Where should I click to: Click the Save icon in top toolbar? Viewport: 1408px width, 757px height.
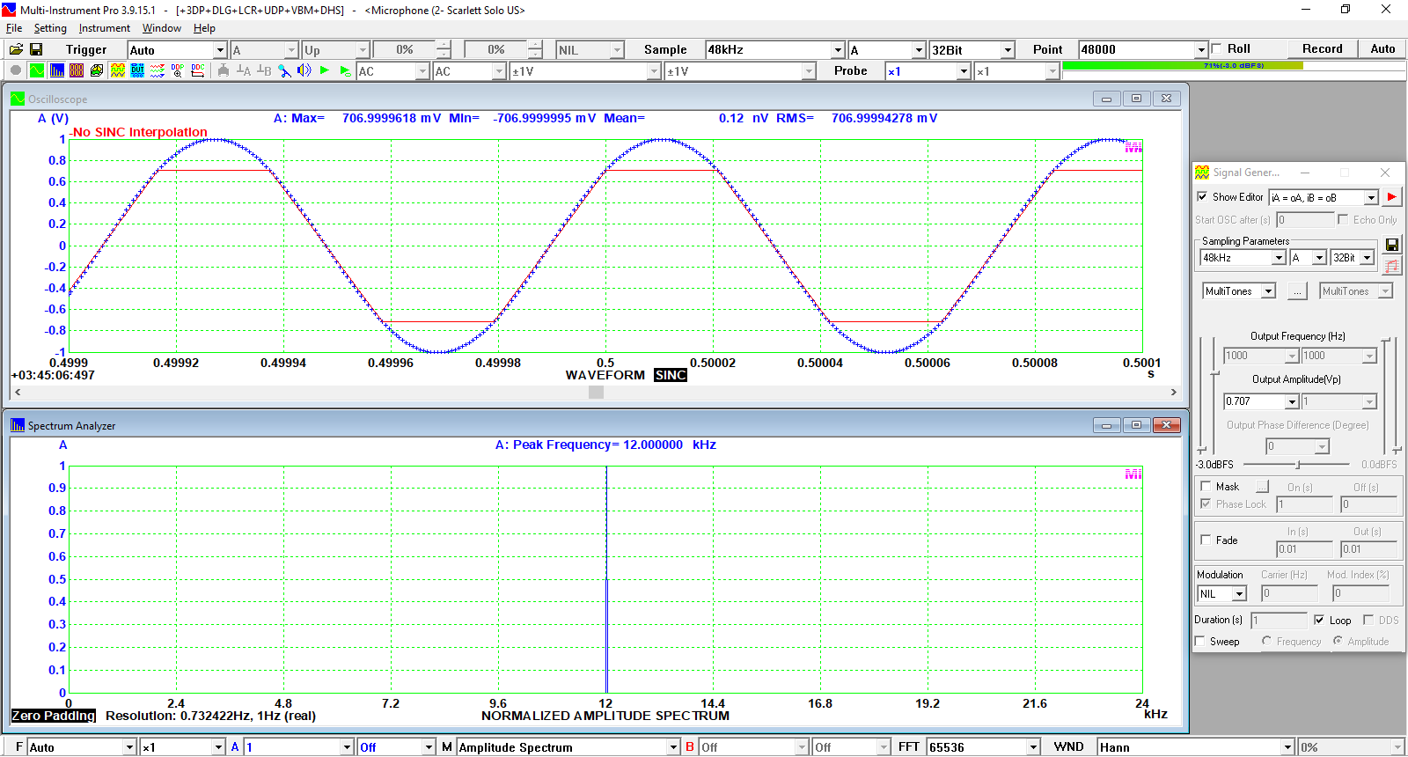pos(36,50)
